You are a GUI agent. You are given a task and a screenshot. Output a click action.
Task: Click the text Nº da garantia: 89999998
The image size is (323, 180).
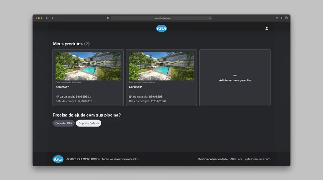(x=146, y=96)
